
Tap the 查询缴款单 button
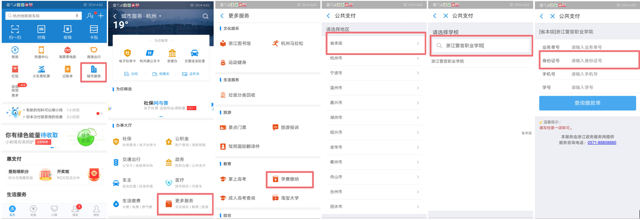[587, 103]
